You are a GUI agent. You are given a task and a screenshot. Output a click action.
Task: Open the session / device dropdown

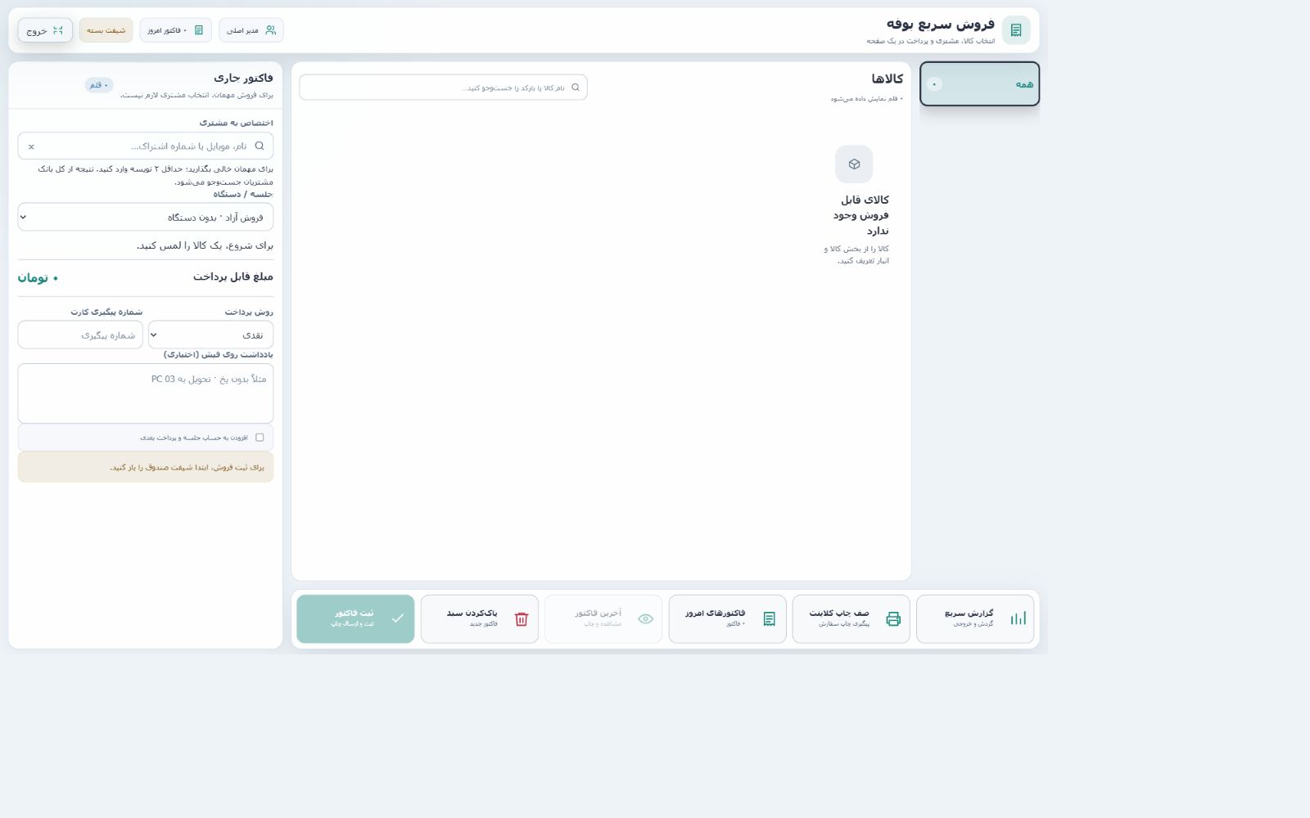146,217
